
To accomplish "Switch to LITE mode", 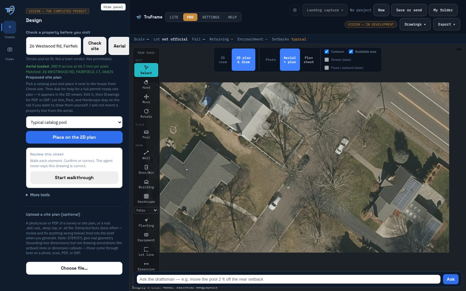I will (x=174, y=17).
